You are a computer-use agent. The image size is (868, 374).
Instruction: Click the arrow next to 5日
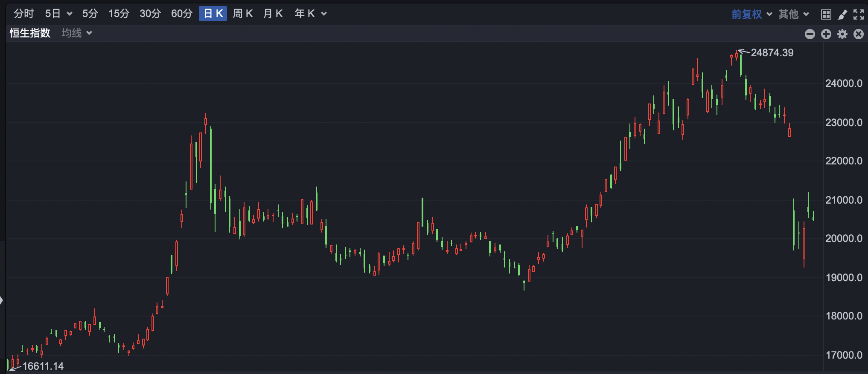70,14
